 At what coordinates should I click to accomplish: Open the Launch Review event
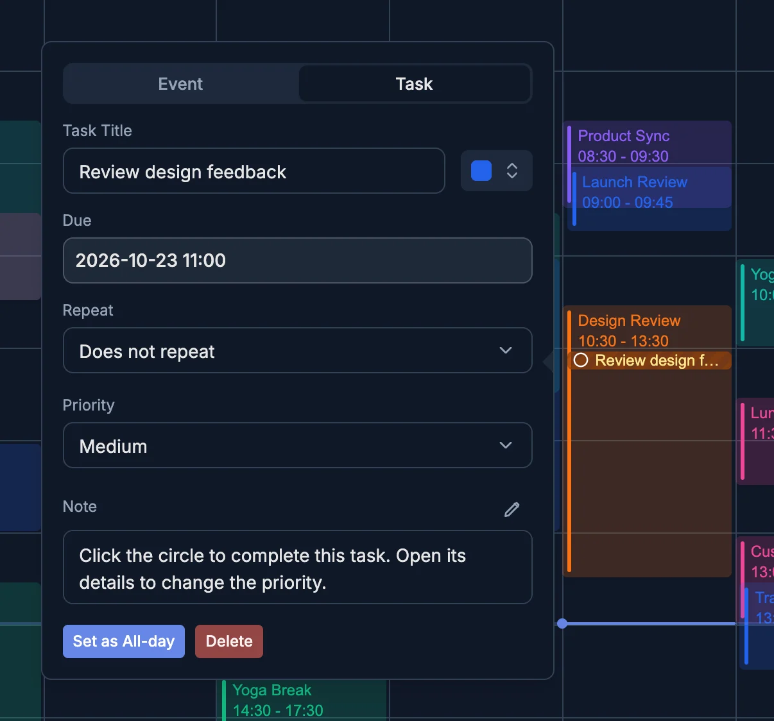point(651,199)
